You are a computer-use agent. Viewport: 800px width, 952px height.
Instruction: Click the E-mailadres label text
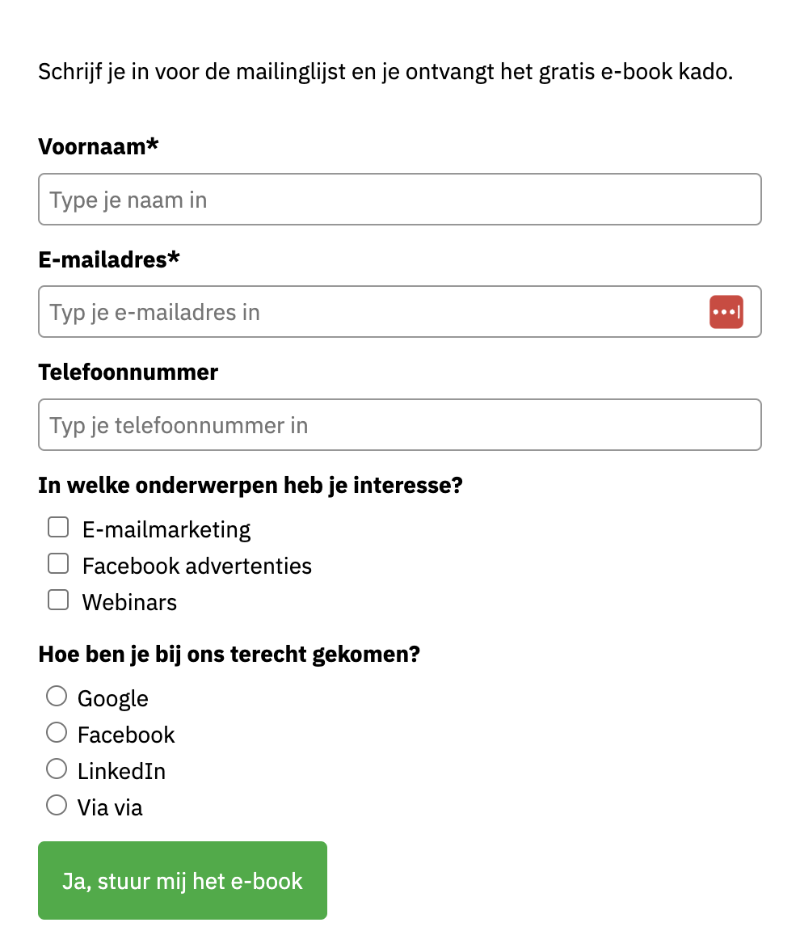(108, 259)
